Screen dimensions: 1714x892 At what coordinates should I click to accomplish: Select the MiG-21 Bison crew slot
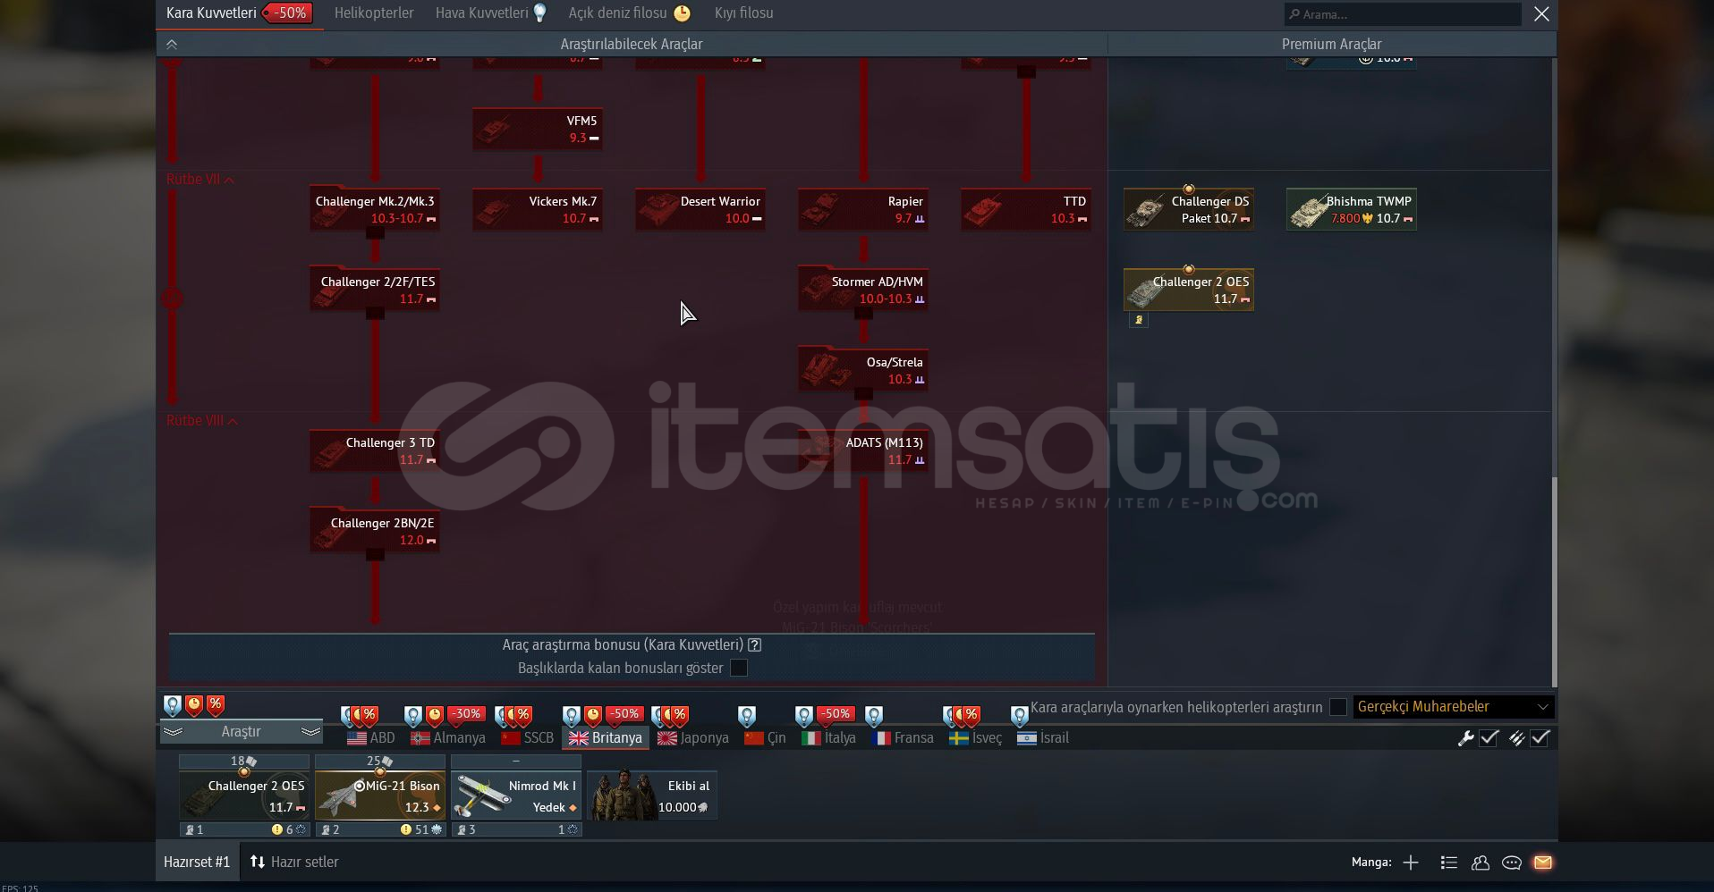pyautogui.click(x=380, y=795)
